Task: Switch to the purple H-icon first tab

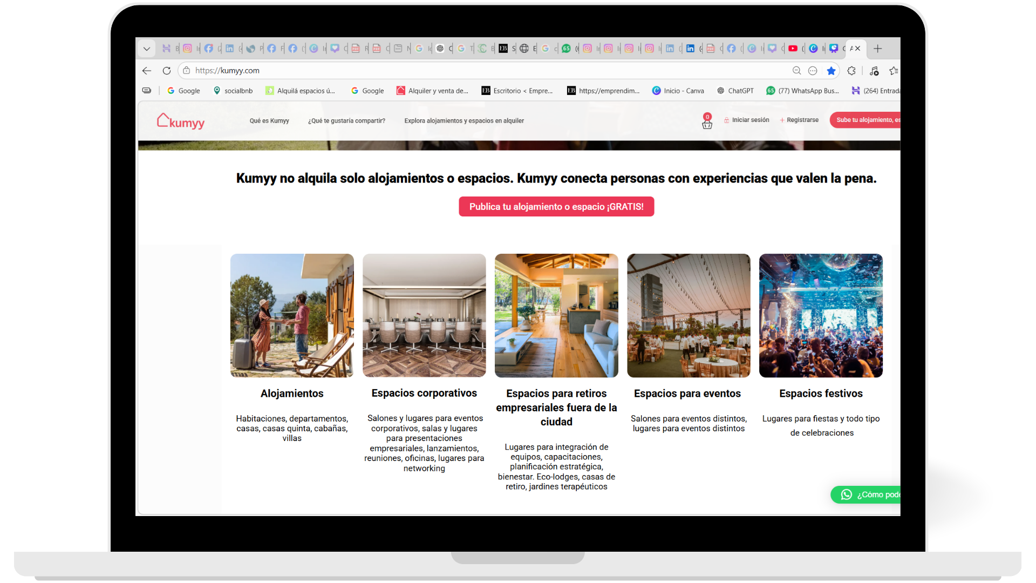Action: click(166, 49)
